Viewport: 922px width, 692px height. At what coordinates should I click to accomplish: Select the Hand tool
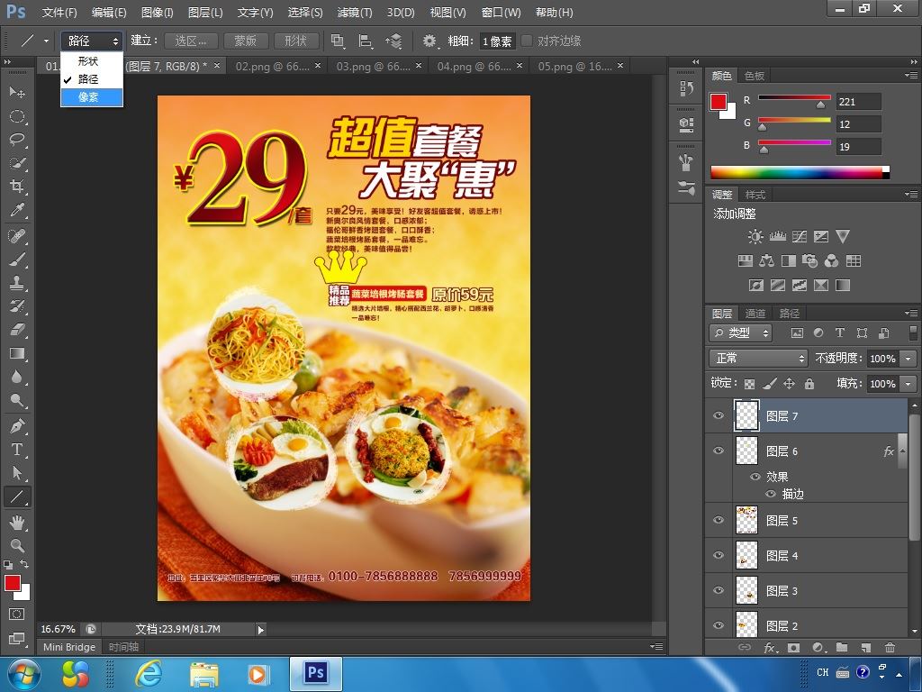click(x=17, y=522)
